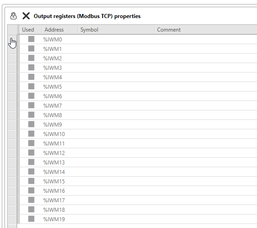Select the %IWM19 address cell
Image resolution: width=257 pixels, height=228 pixels.
60,219
